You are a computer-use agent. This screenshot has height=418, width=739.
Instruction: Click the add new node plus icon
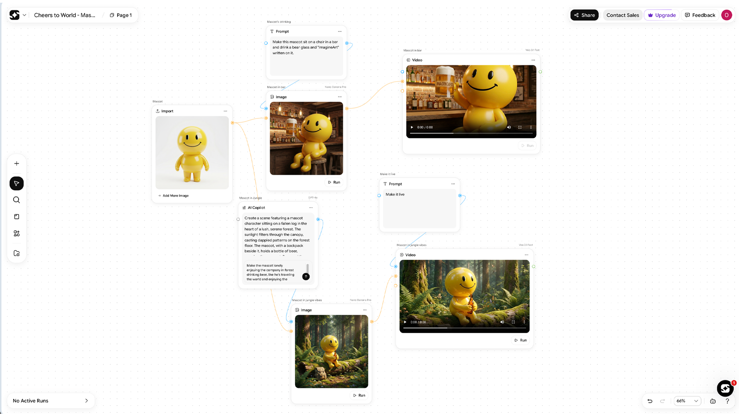pyautogui.click(x=16, y=163)
